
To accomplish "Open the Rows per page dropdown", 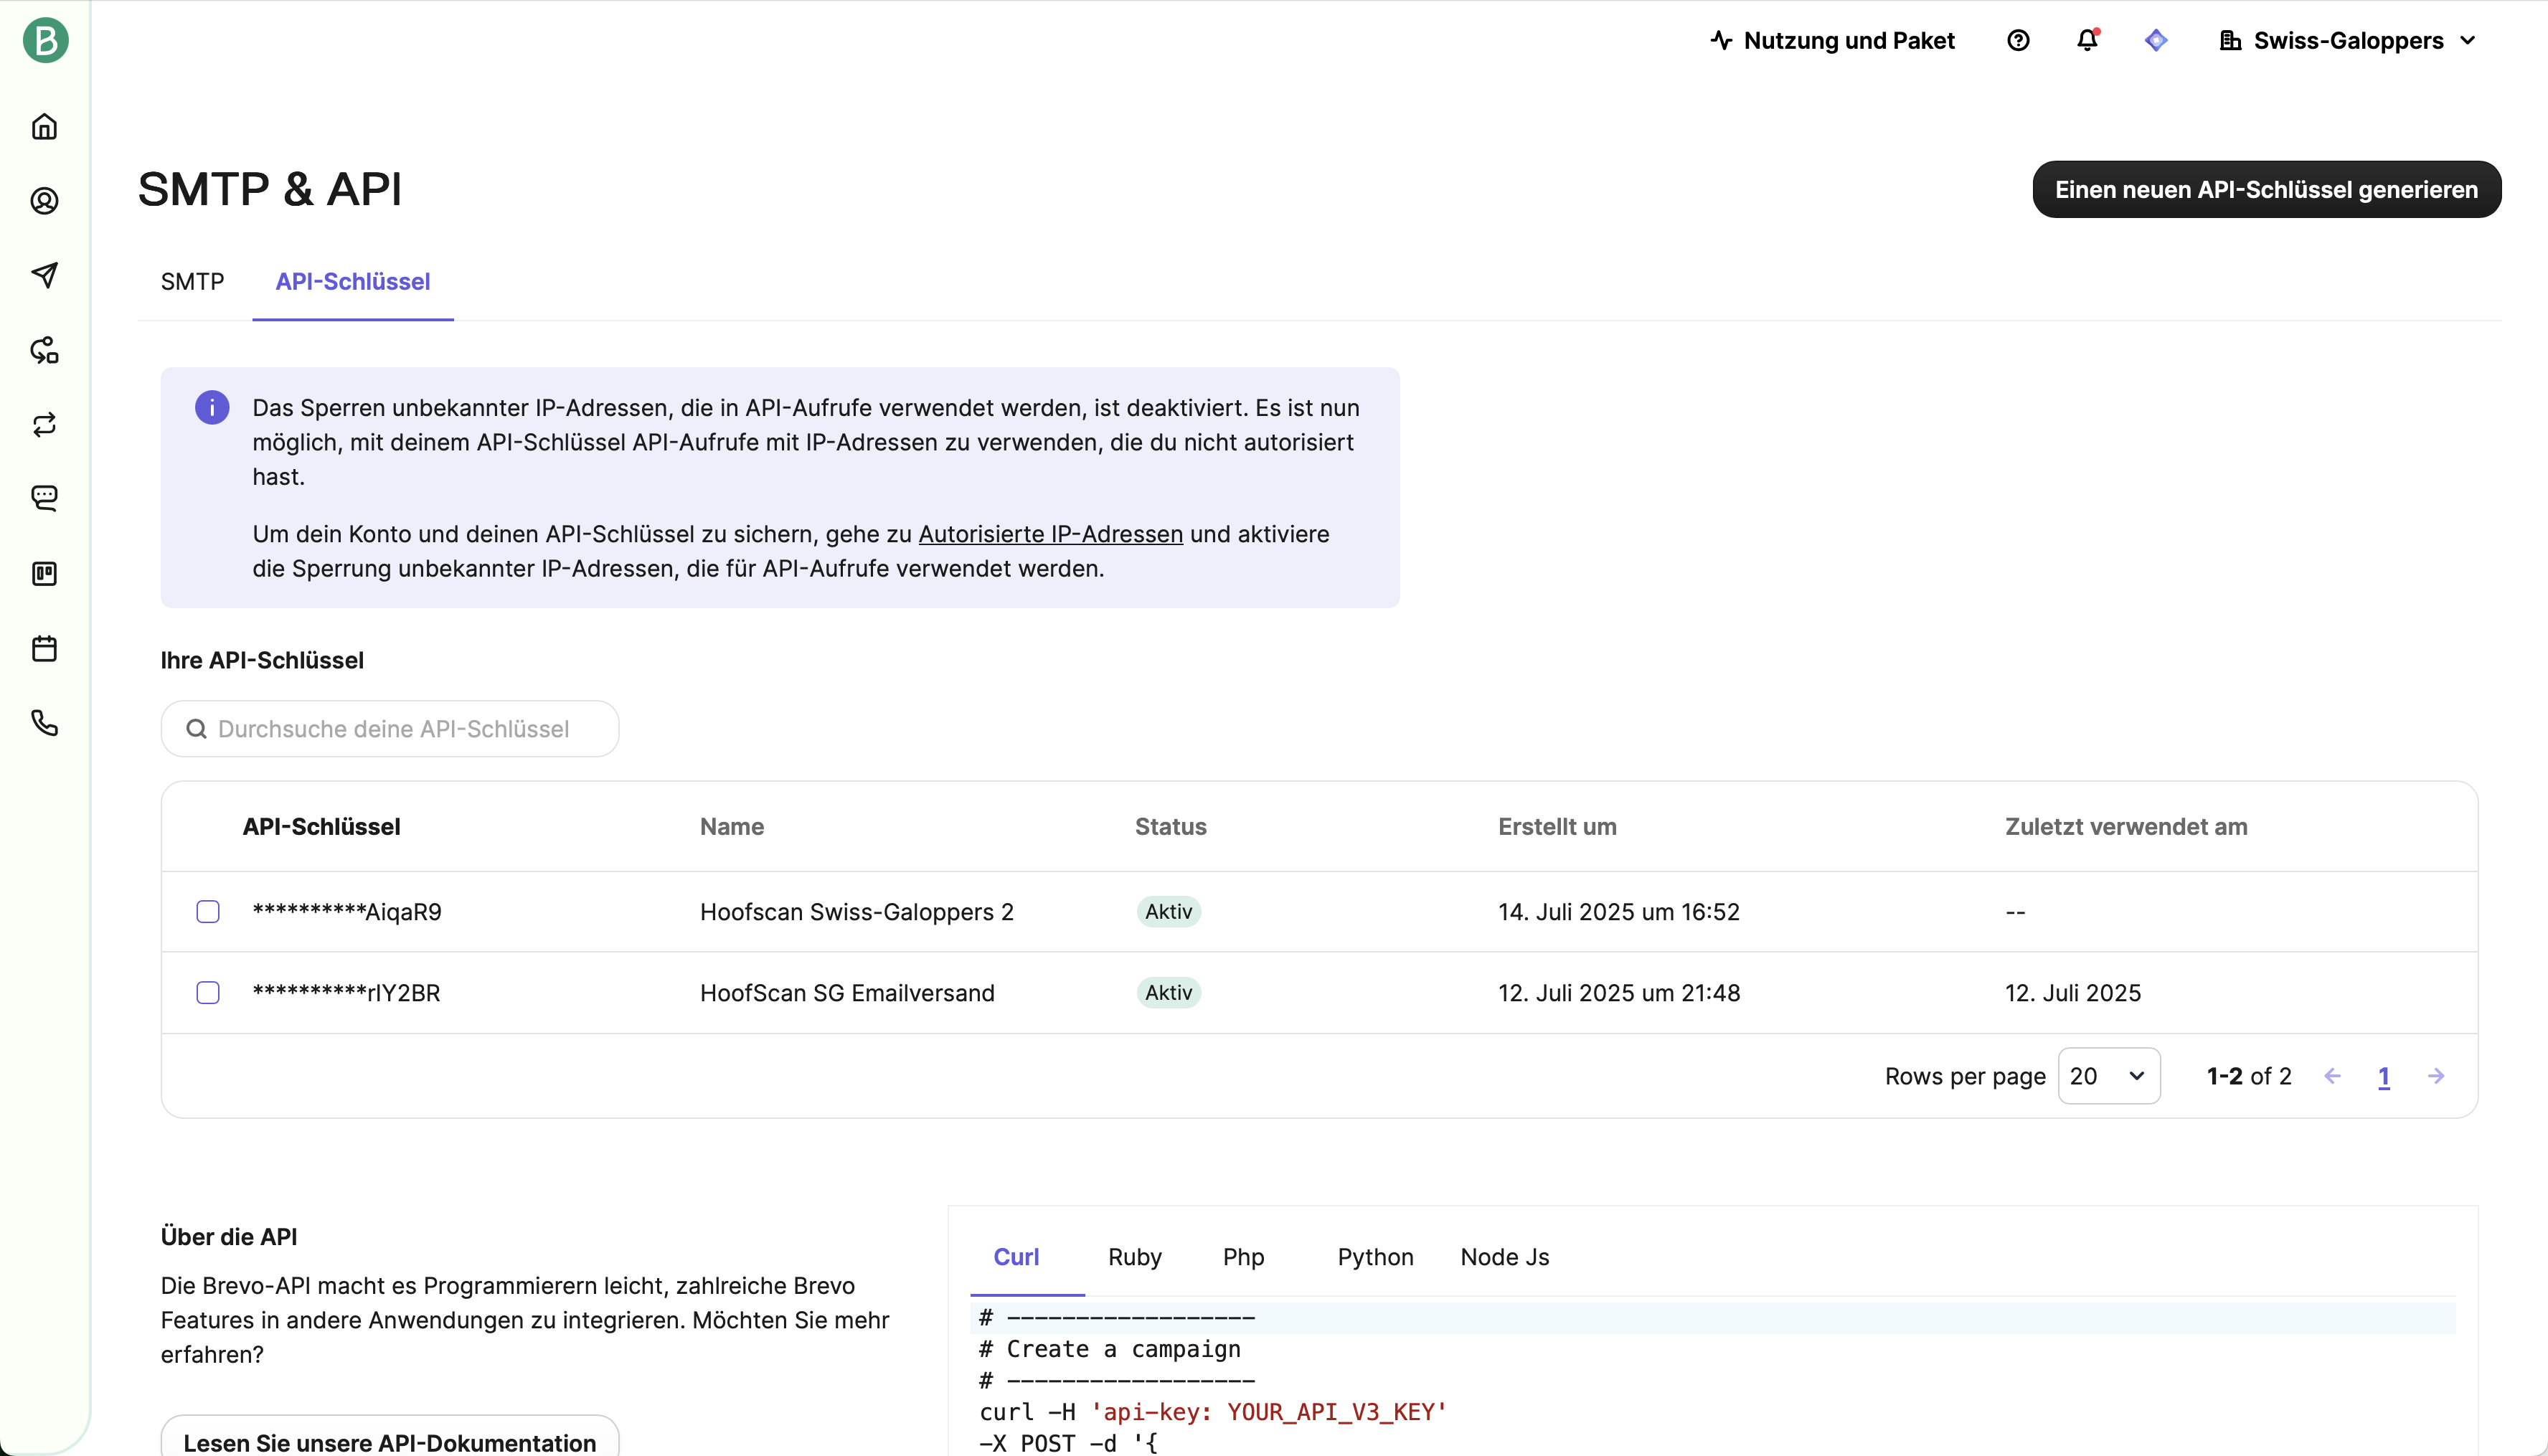I will pyautogui.click(x=2108, y=1076).
